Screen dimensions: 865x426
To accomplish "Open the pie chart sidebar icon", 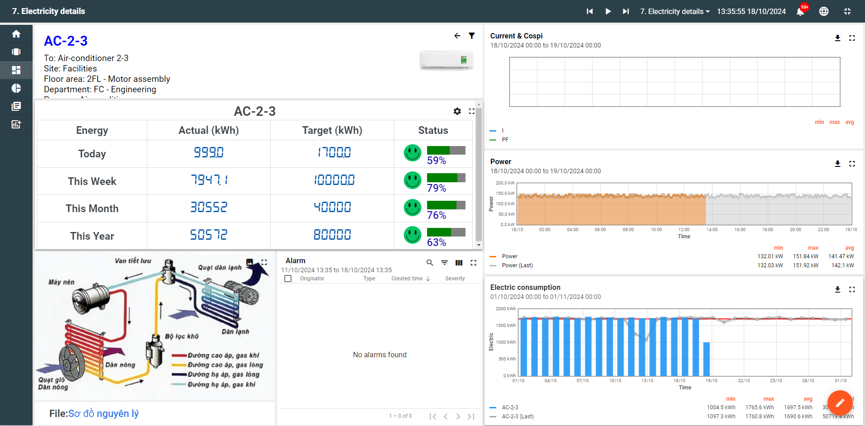I will (x=16, y=88).
